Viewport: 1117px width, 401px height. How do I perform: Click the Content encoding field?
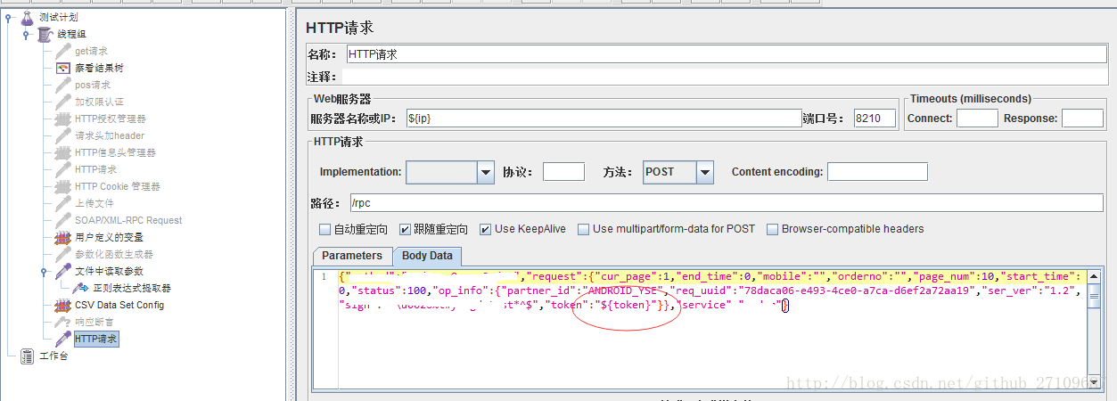[877, 172]
